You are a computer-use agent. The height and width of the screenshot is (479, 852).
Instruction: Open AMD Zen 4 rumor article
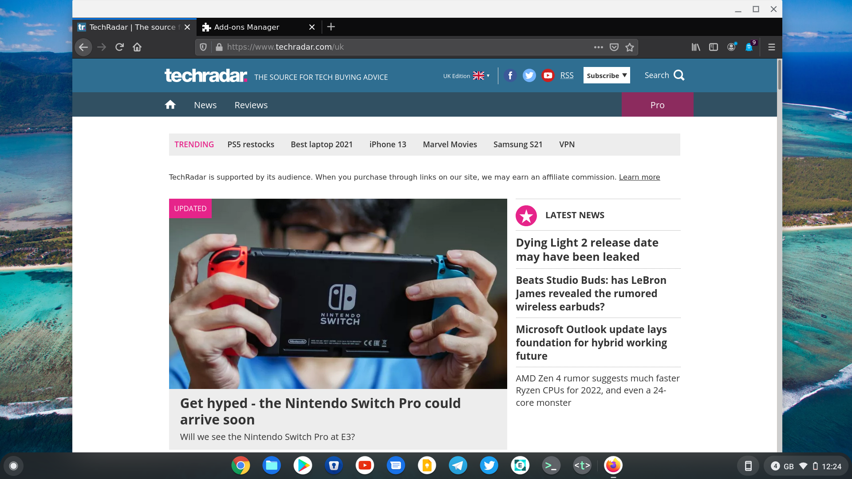pos(598,391)
